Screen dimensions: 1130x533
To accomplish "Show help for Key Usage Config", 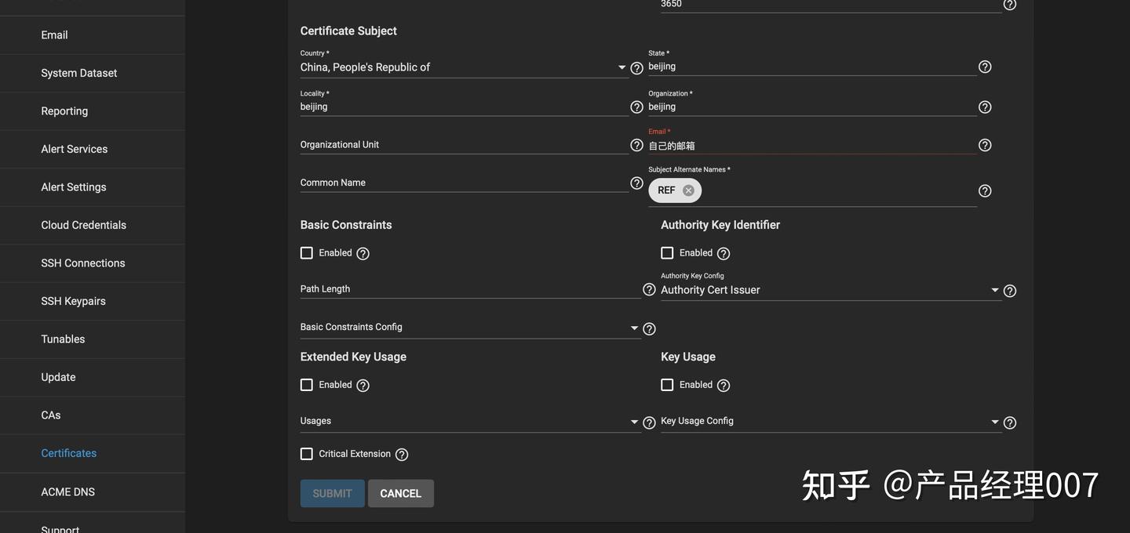I will point(1010,422).
